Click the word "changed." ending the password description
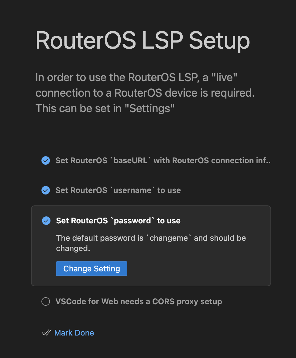 click(x=73, y=248)
